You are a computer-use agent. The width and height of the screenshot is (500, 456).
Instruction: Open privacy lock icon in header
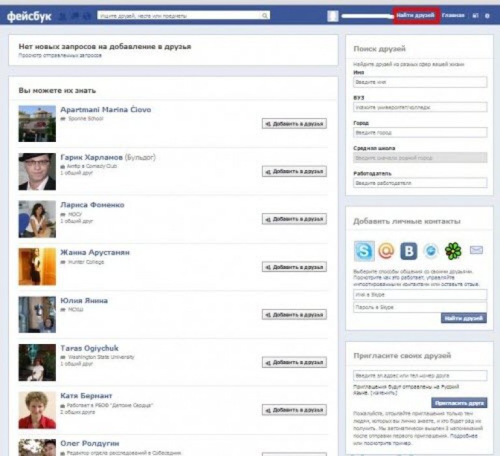point(475,16)
